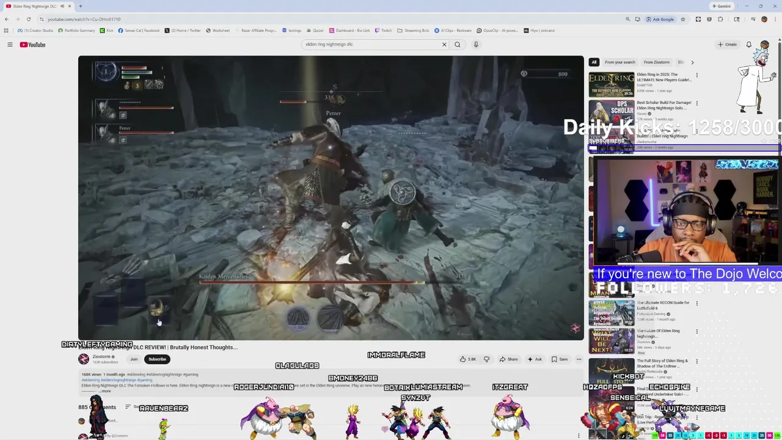Open the Ziostorm channel avatar
The height and width of the screenshot is (440, 782).
click(84, 359)
